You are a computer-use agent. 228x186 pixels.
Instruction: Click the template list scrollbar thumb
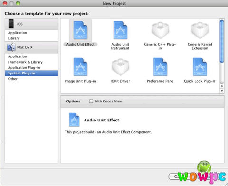pyautogui.click(x=222, y=41)
